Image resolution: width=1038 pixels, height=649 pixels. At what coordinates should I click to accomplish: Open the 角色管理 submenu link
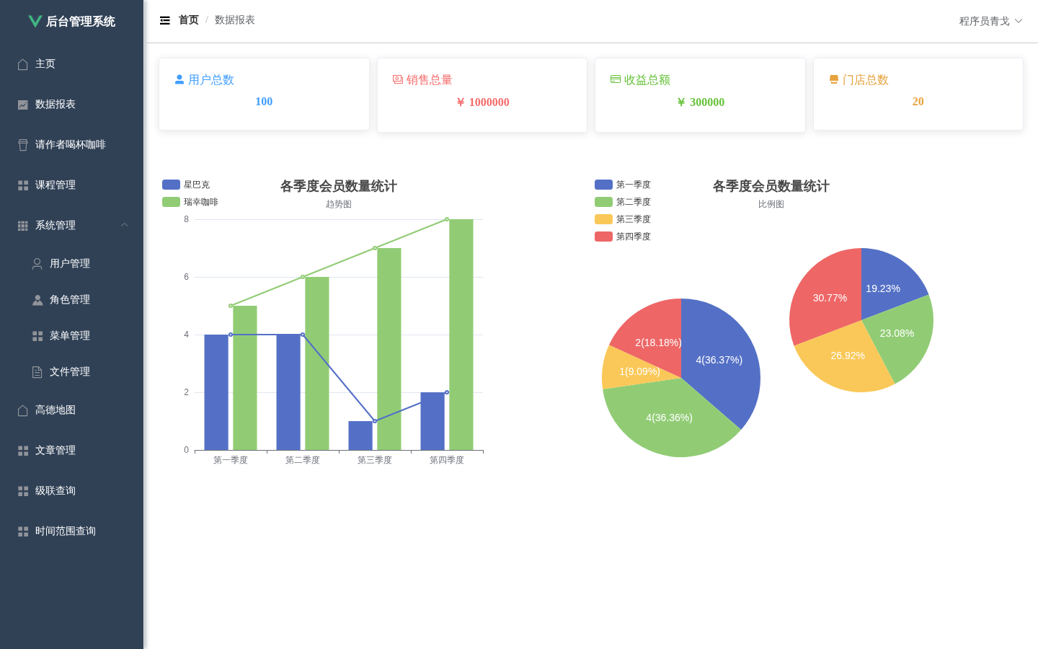72,300
